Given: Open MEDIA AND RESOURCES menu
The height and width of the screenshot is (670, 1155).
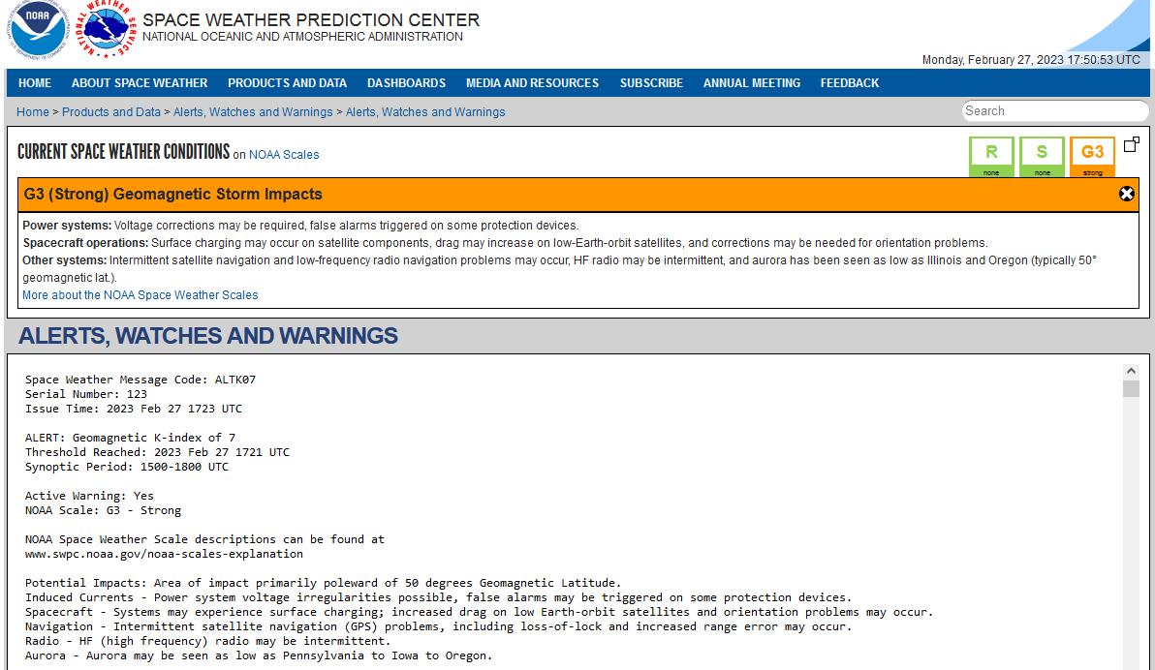Looking at the screenshot, I should (532, 83).
